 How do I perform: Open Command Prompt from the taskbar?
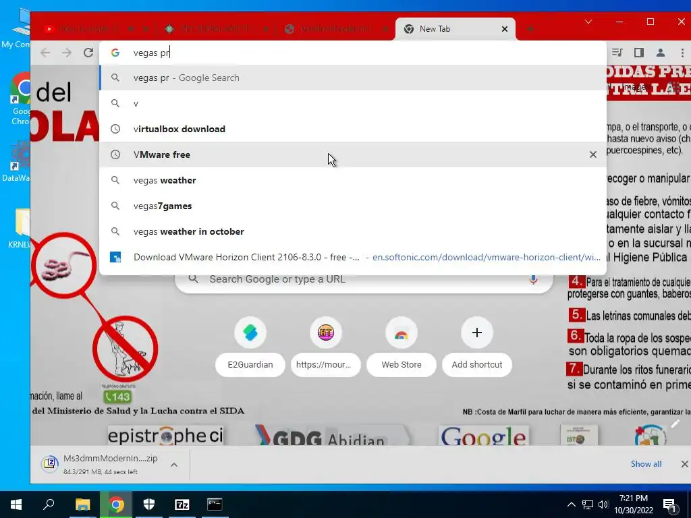tap(215, 505)
